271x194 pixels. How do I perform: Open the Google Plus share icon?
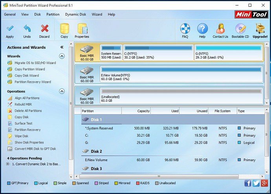pyautogui.click(x=264, y=183)
